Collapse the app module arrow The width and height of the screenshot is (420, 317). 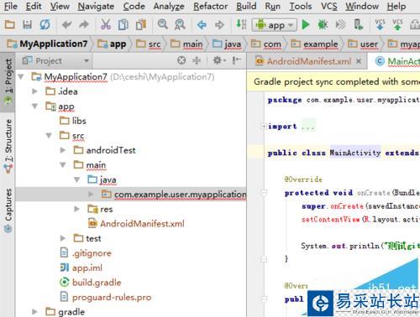tap(34, 107)
